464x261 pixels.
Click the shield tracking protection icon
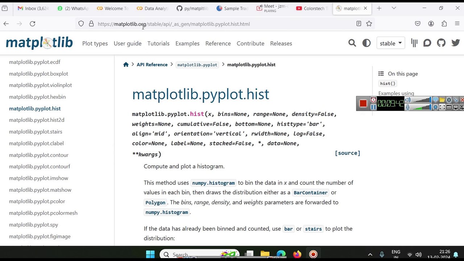tap(81, 24)
